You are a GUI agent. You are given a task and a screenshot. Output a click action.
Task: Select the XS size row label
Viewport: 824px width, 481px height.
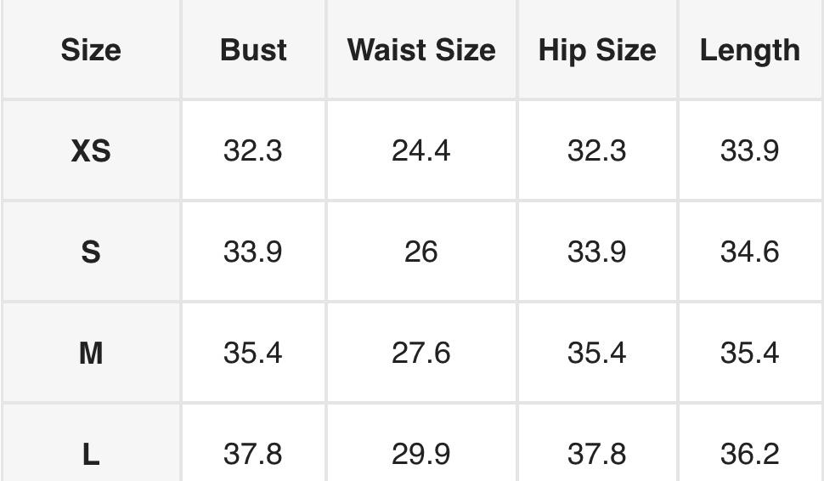tap(91, 151)
